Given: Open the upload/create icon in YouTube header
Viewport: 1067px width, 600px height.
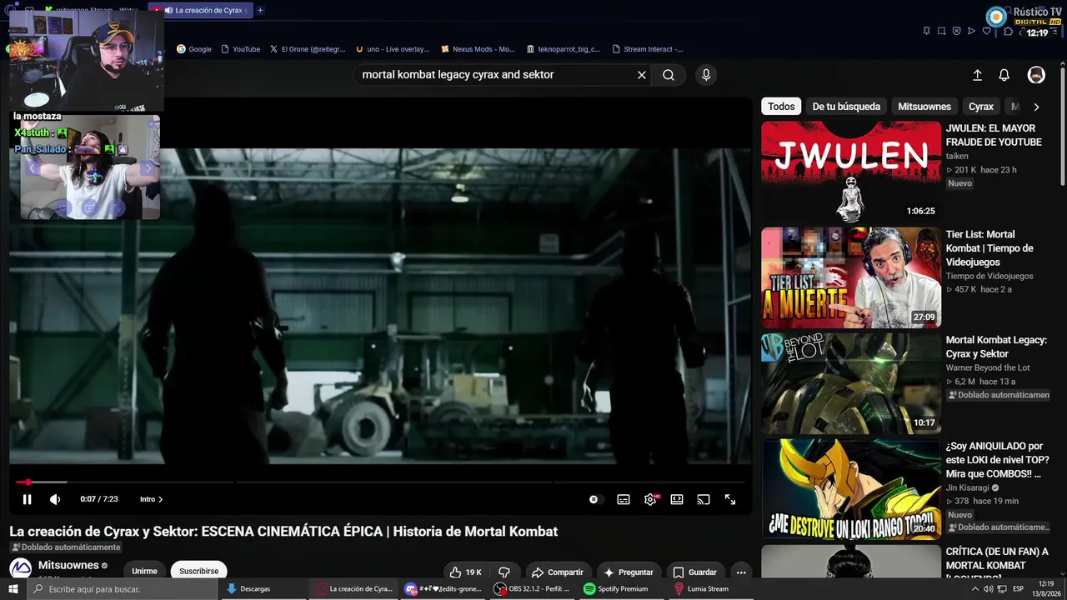Looking at the screenshot, I should click(x=977, y=75).
